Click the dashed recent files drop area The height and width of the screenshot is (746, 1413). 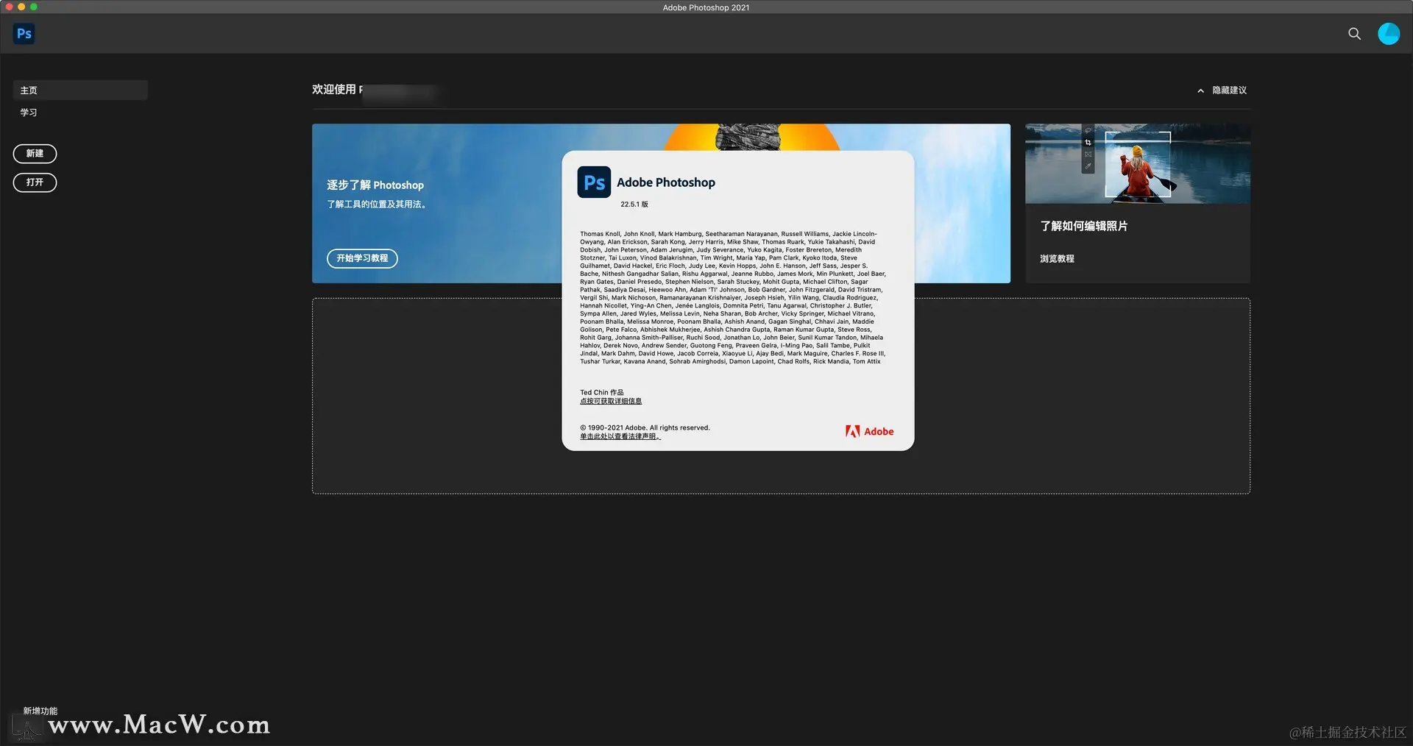[x=781, y=396]
